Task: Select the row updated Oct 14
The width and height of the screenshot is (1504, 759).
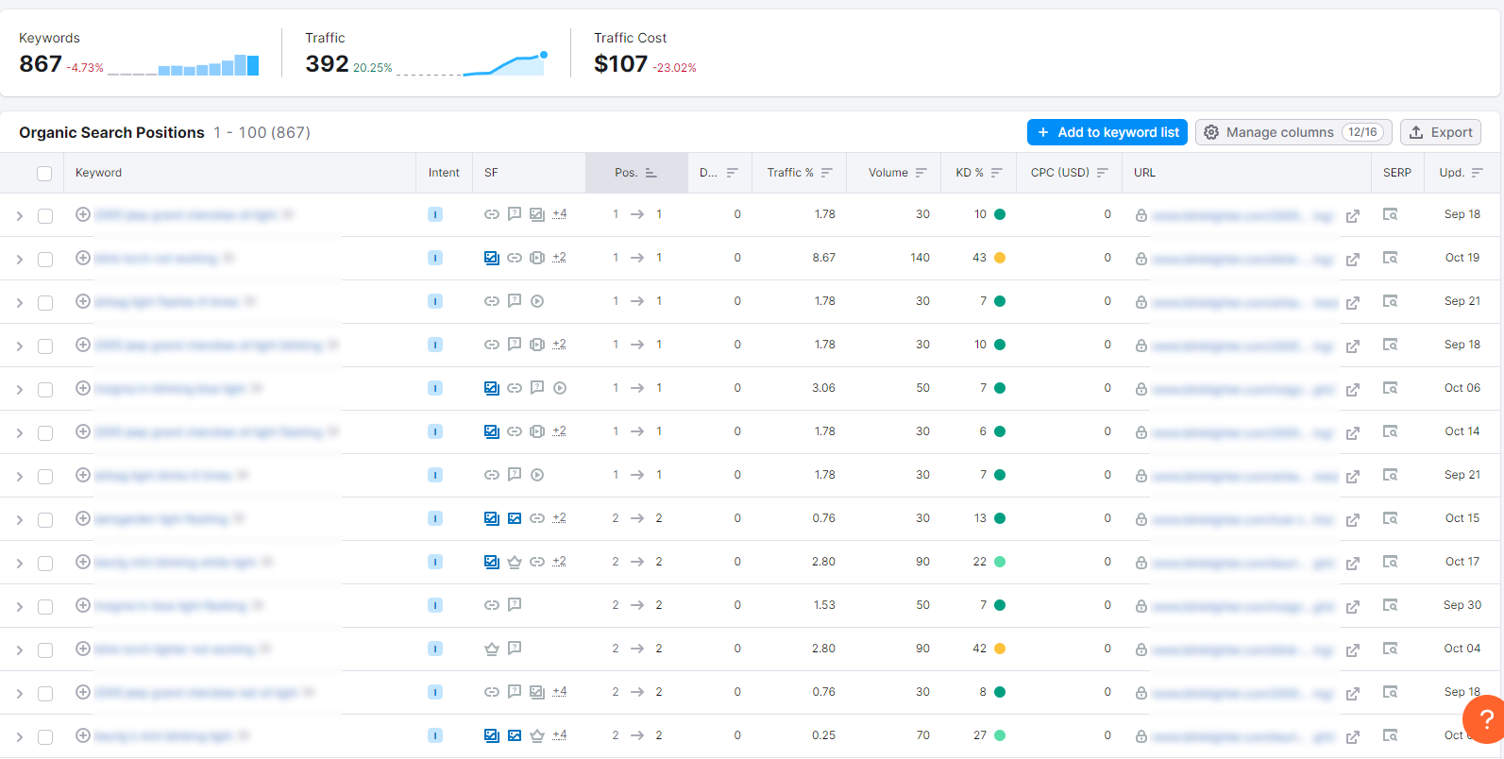Action: click(45, 432)
